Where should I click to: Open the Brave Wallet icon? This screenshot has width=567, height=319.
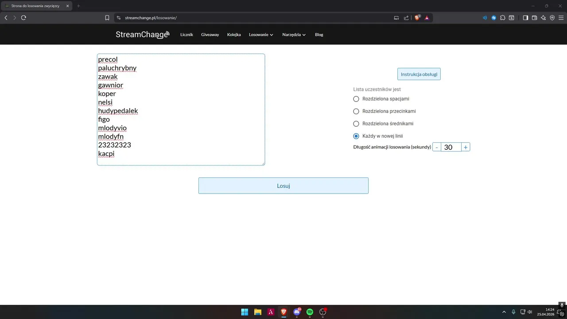534,18
